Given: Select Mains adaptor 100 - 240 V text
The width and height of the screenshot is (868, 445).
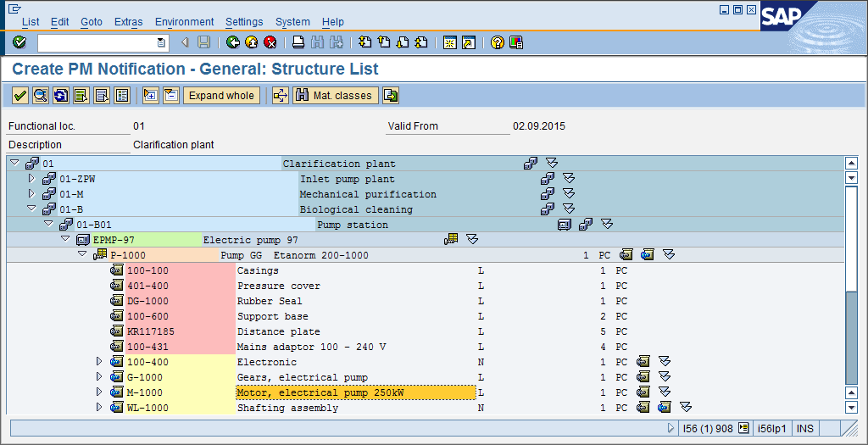Looking at the screenshot, I should tap(312, 347).
